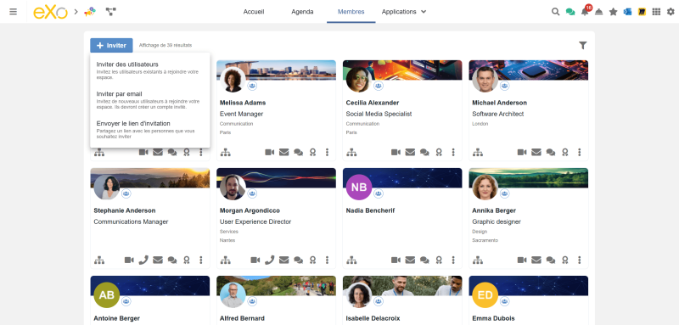Open the app launcher grid icon
The width and height of the screenshot is (679, 325).
pyautogui.click(x=656, y=12)
